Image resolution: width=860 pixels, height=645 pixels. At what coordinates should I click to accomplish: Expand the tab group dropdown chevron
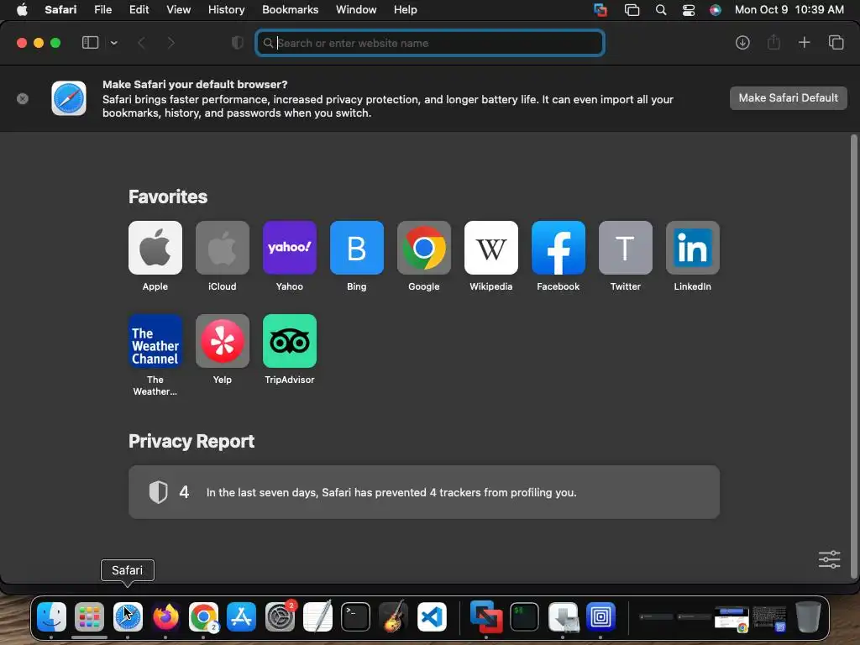pos(113,43)
